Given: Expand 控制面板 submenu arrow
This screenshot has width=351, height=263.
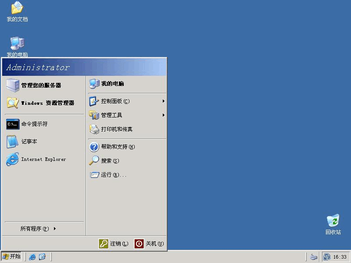Looking at the screenshot, I should pyautogui.click(x=163, y=101).
